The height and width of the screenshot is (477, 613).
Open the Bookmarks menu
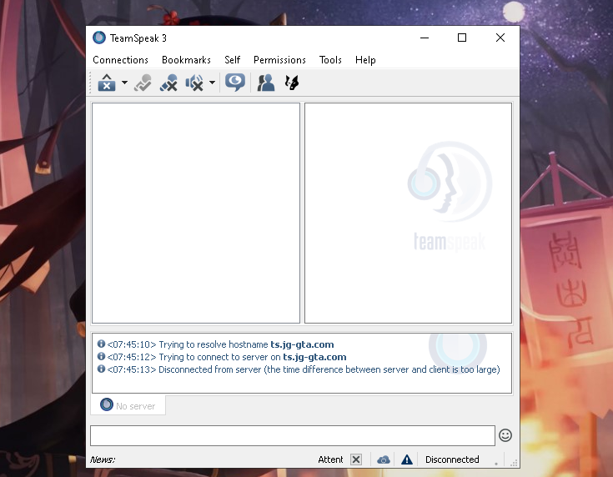(x=186, y=60)
